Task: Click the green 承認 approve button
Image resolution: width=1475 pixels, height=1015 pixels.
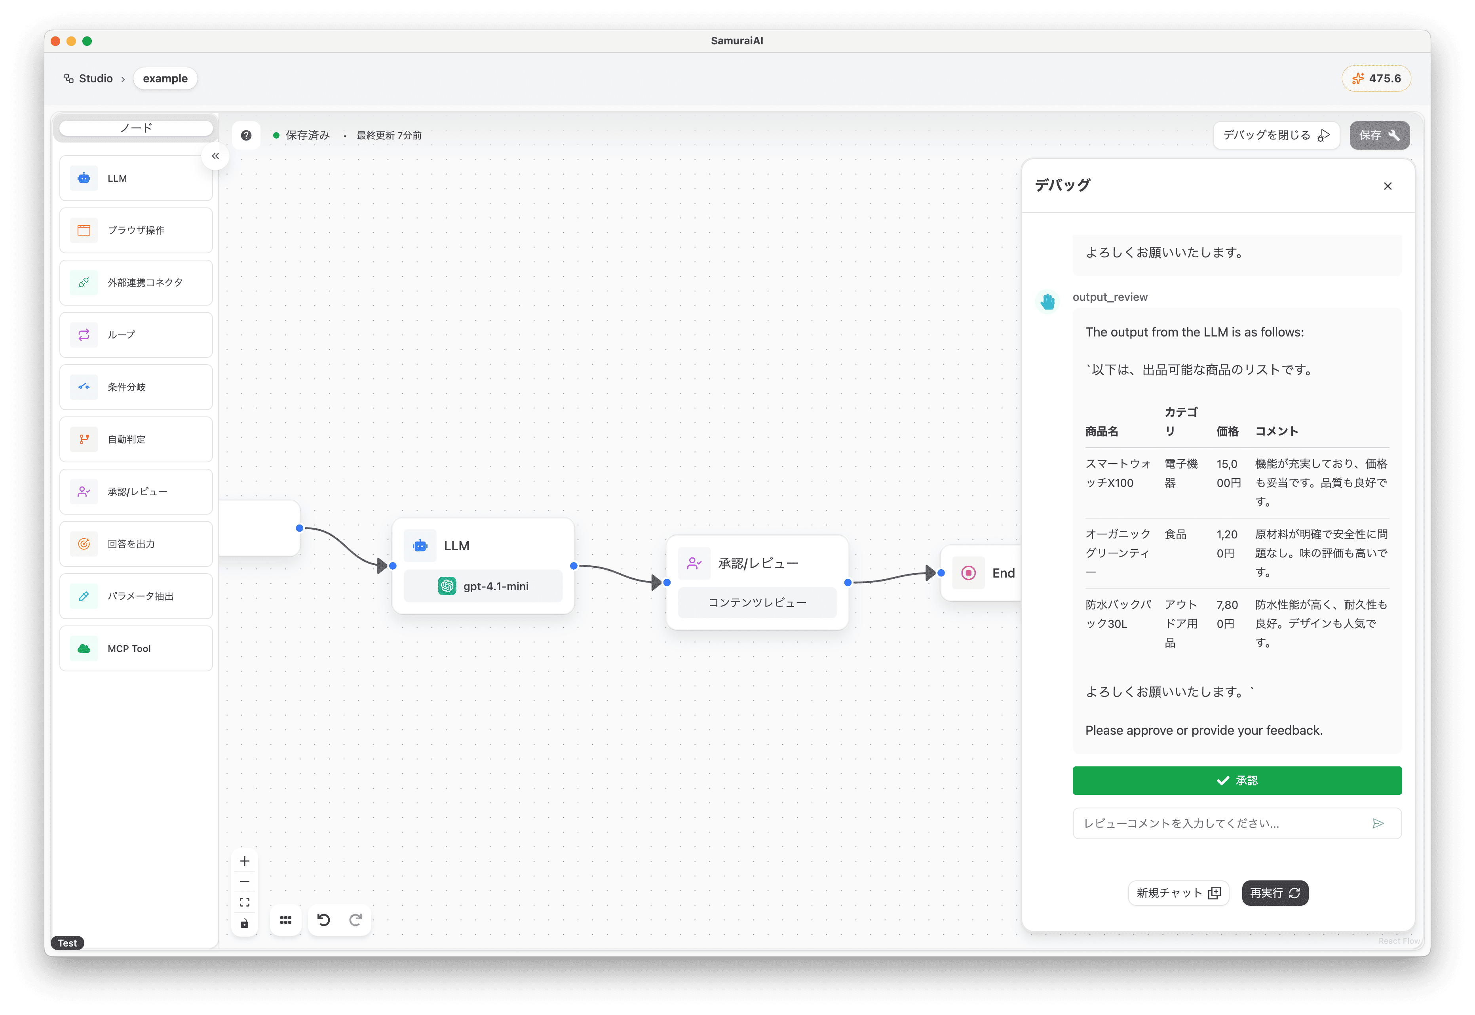Action: point(1237,780)
